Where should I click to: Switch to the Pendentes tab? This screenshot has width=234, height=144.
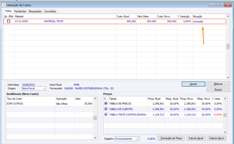20,11
